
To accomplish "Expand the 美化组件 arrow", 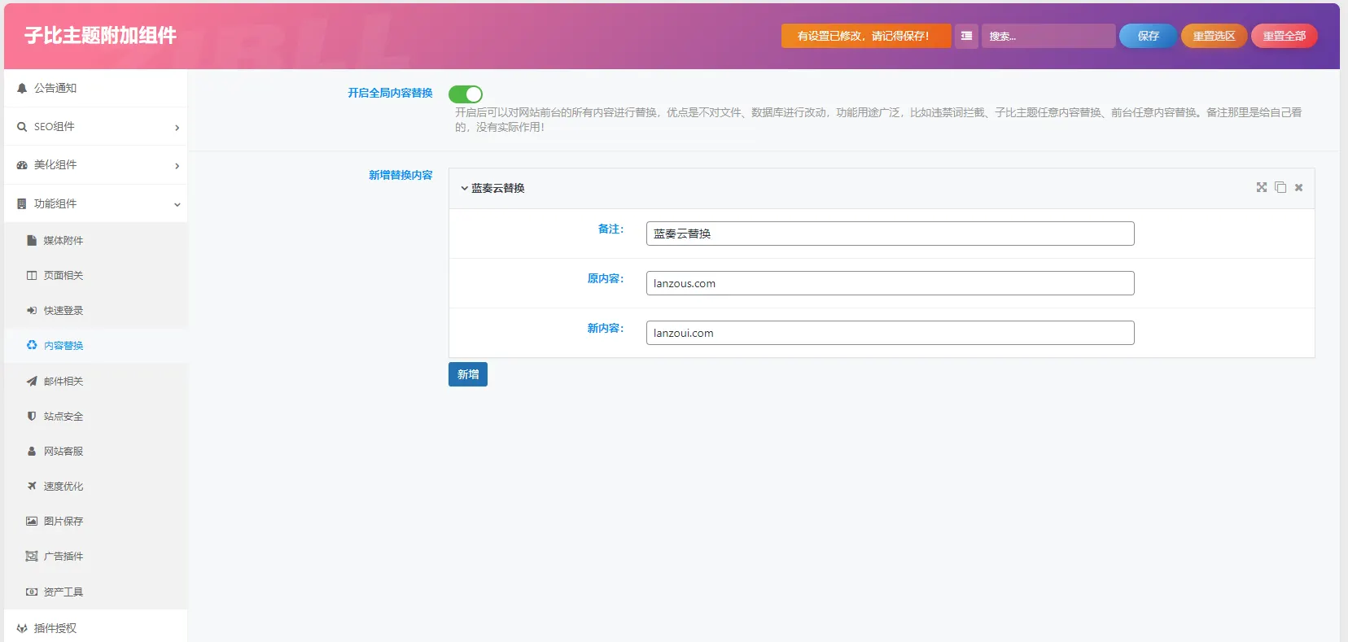I will coord(177,166).
